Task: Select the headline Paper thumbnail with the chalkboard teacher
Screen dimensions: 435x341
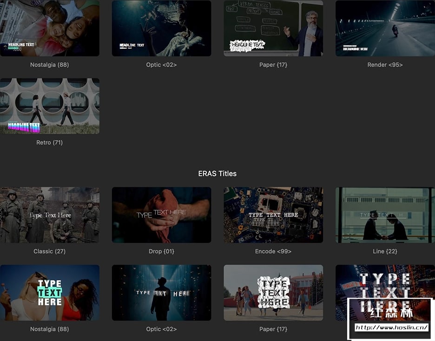Action: (273, 28)
